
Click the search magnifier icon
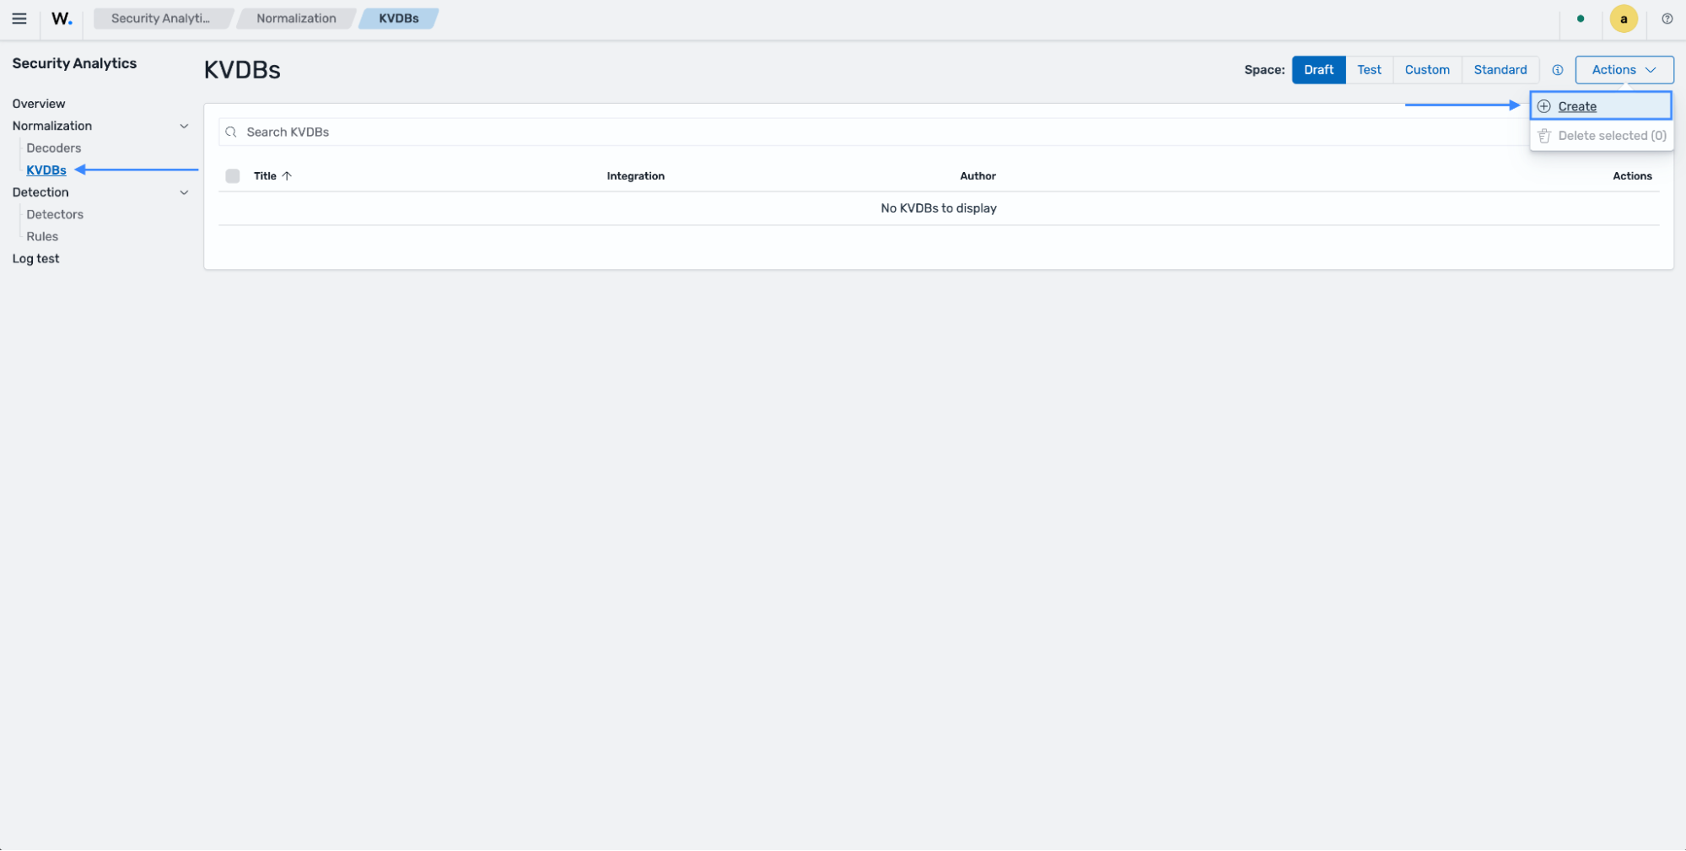pos(231,132)
